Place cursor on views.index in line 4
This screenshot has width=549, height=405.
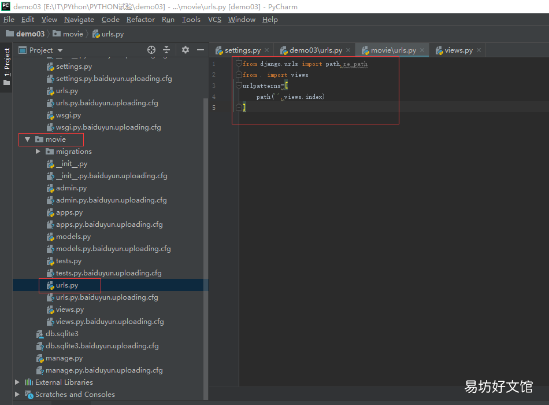coord(303,97)
